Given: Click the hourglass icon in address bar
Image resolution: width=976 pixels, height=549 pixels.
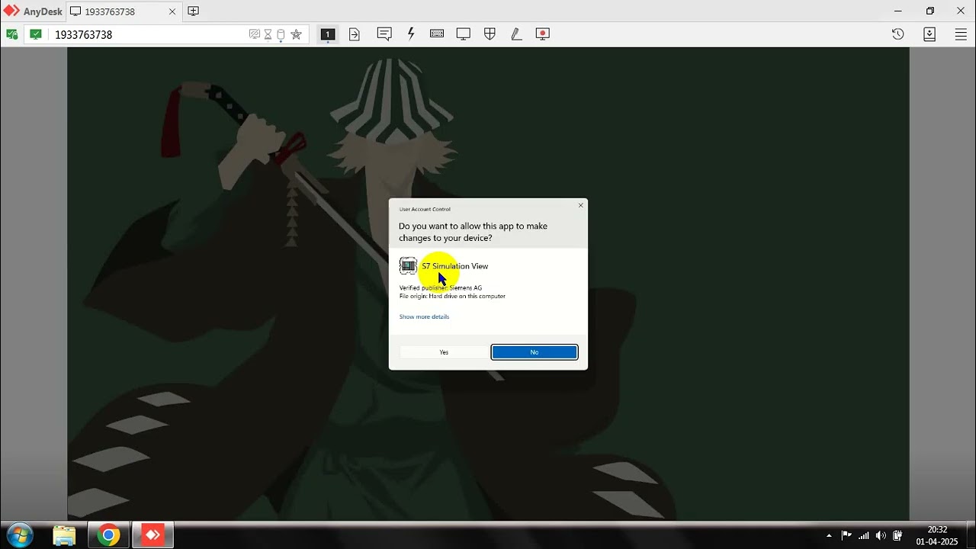Looking at the screenshot, I should pyautogui.click(x=268, y=34).
